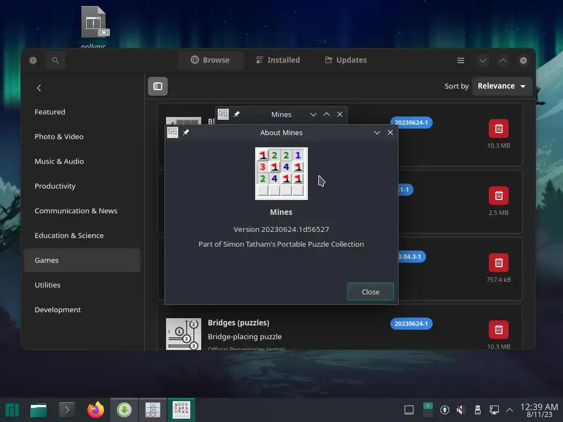563x422 pixels.
Task: Open the updates notifier tray icon
Action: pyautogui.click(x=445, y=410)
